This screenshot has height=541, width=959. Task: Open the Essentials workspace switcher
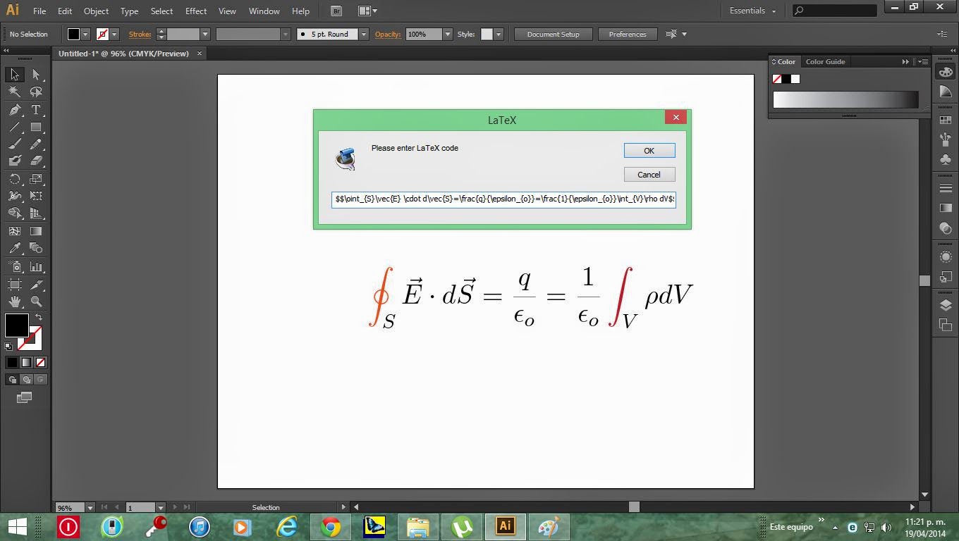tap(752, 11)
